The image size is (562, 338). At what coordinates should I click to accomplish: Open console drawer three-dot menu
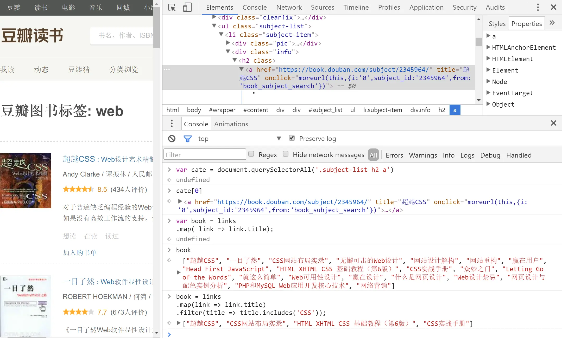(x=172, y=123)
